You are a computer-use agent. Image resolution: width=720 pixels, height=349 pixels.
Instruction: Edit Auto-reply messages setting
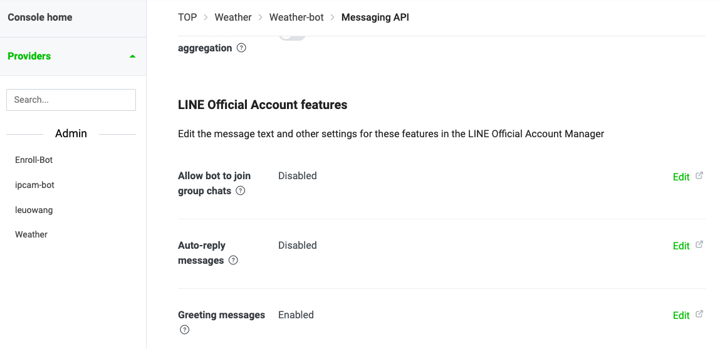(681, 246)
